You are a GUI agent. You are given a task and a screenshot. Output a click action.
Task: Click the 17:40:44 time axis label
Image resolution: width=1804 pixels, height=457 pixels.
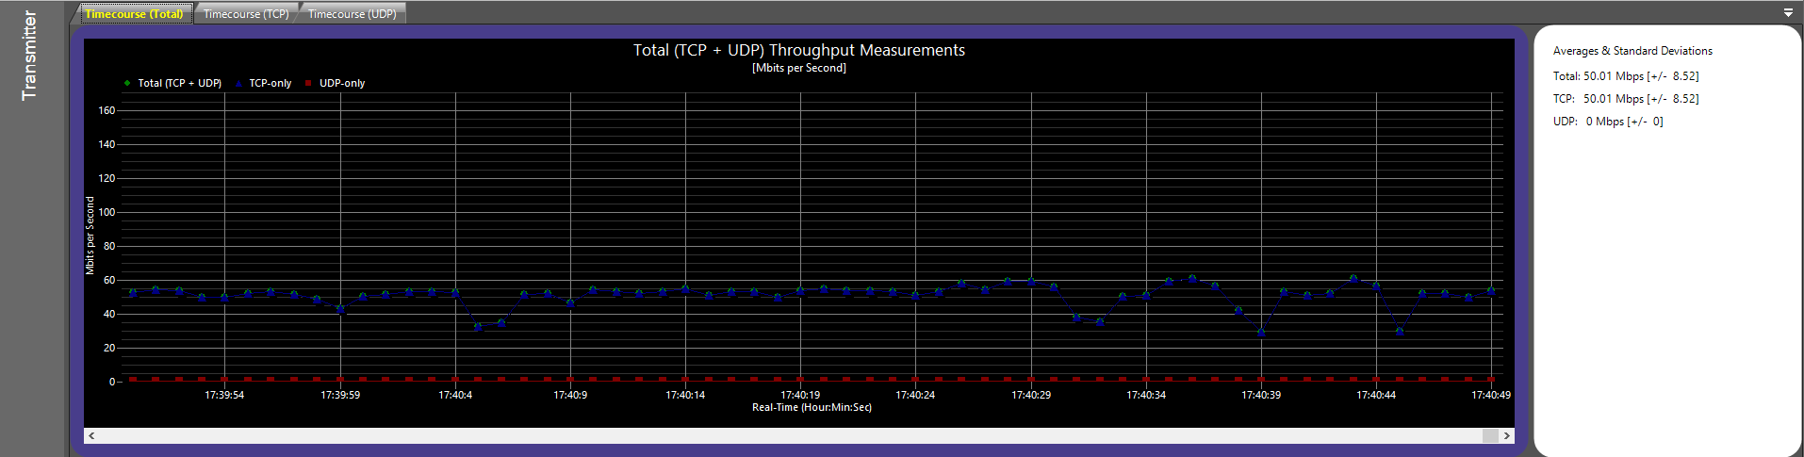click(1376, 395)
